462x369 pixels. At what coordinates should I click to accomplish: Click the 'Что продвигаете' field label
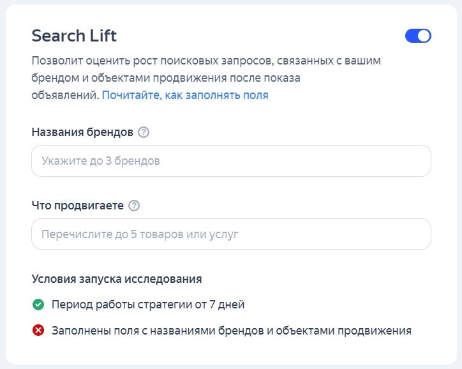point(77,206)
